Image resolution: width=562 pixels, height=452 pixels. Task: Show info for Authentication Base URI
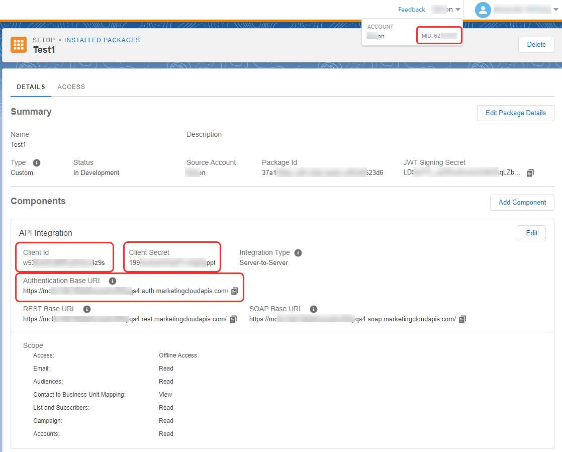coord(113,281)
